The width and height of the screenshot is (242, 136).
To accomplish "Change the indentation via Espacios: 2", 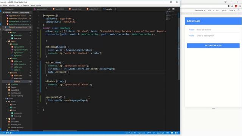I will coord(141,133).
